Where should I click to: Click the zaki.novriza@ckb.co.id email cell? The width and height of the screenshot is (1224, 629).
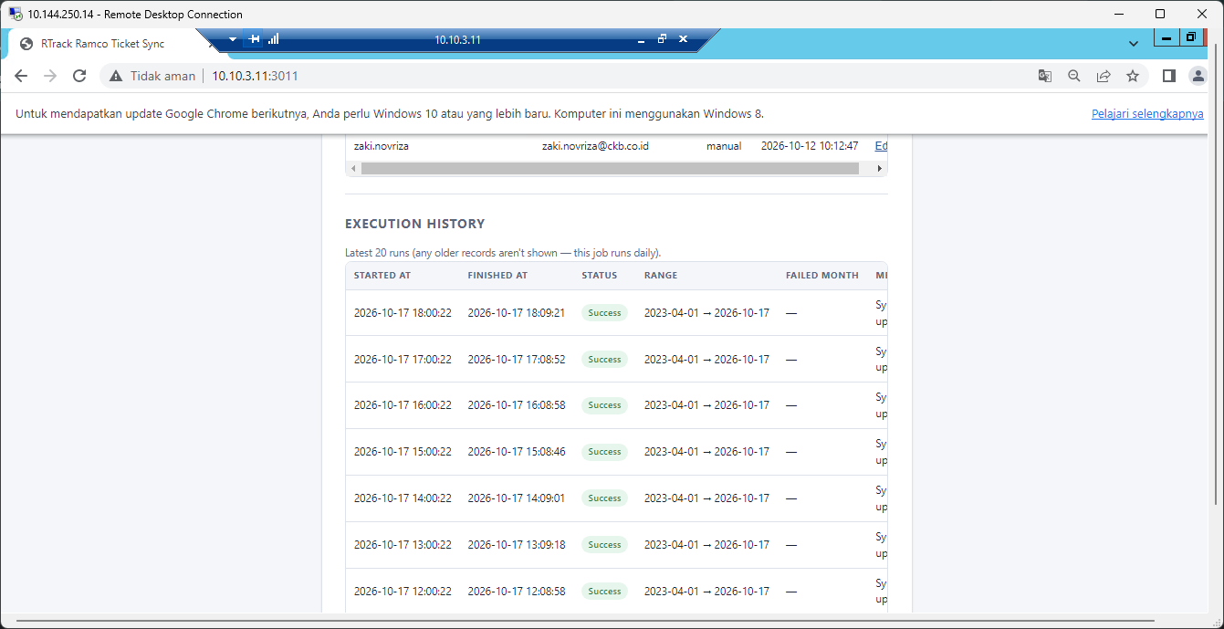[x=595, y=146]
